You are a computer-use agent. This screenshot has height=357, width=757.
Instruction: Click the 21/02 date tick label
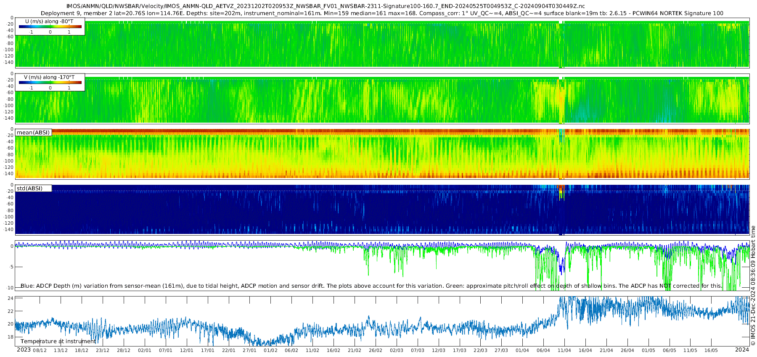[355, 351]
